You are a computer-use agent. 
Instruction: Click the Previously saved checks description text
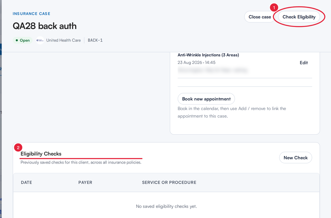point(81,162)
